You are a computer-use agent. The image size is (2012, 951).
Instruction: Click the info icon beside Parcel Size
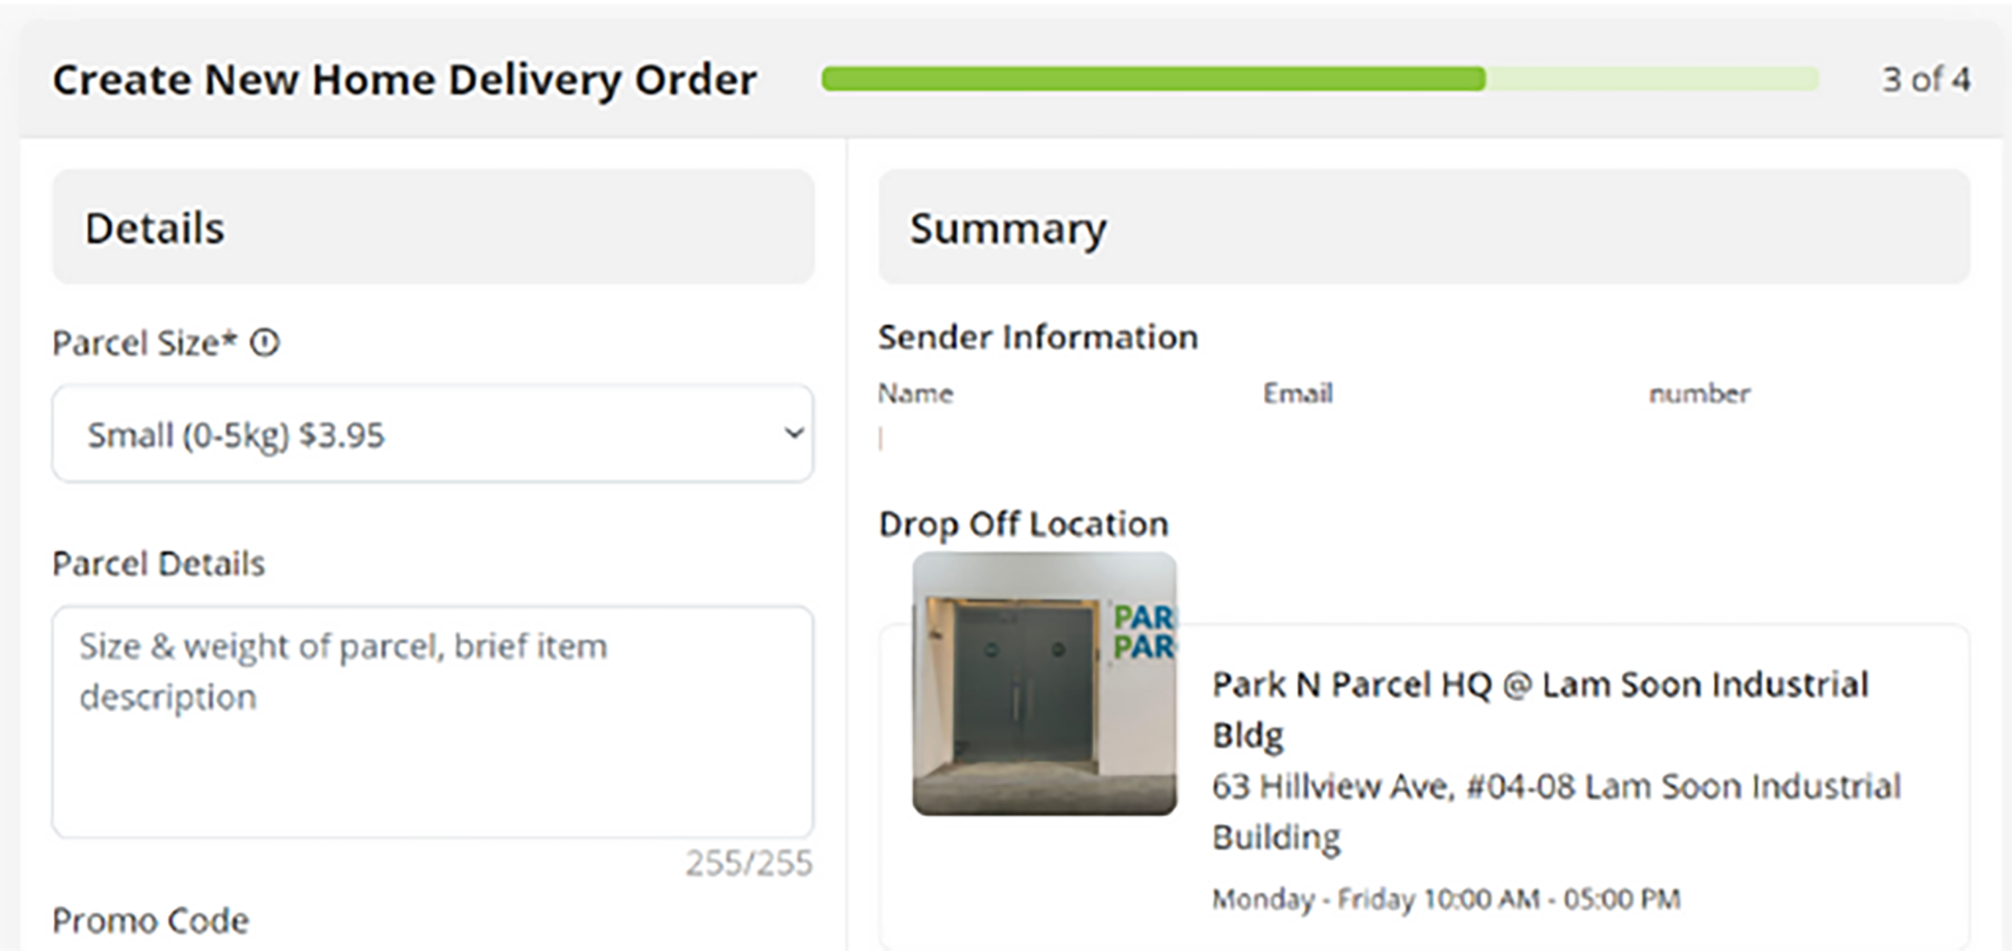click(265, 343)
